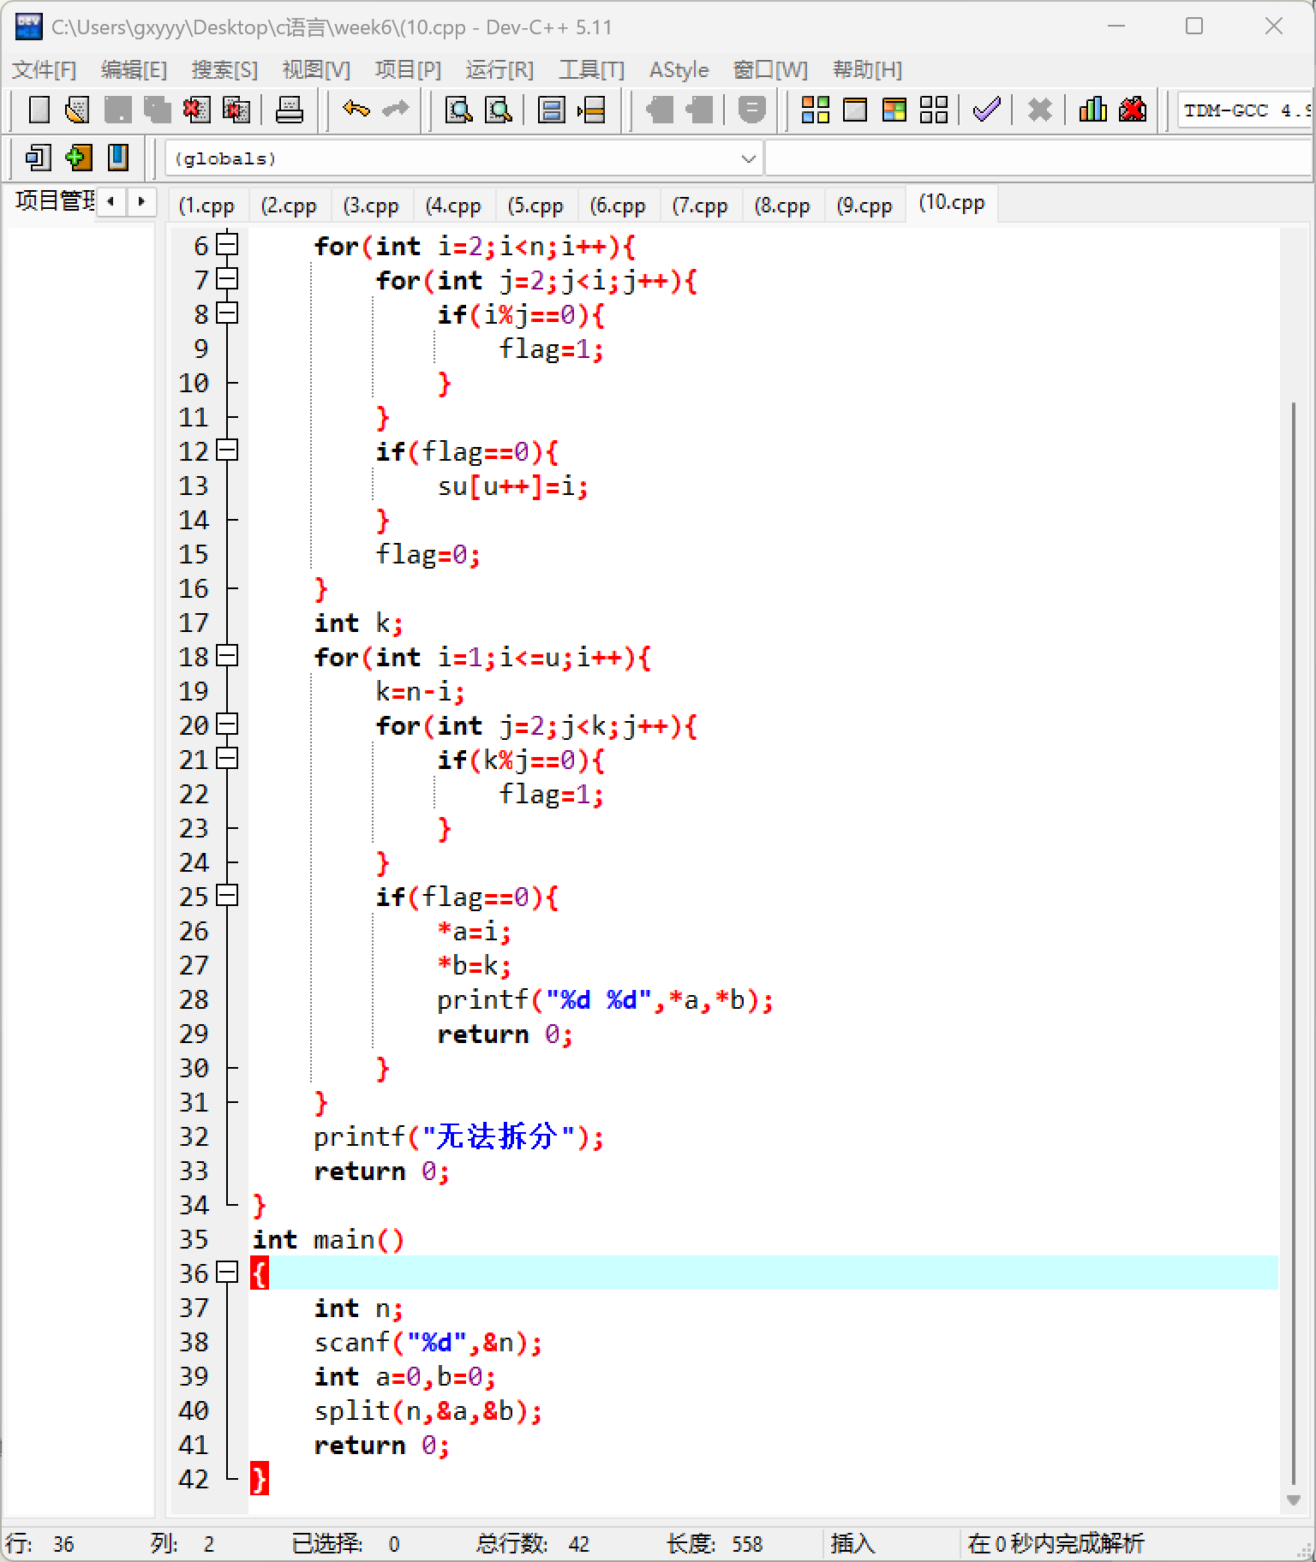
Task: Collapse the fold at line 20
Action: [x=227, y=724]
